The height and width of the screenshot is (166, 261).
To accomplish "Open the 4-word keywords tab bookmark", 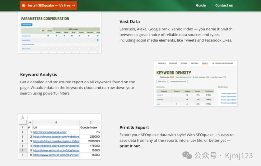I will click(x=229, y=103).
